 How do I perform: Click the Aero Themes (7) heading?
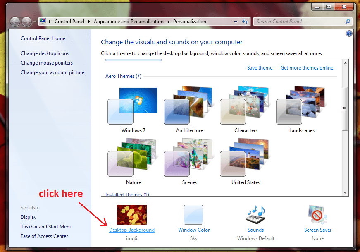pyautogui.click(x=123, y=76)
